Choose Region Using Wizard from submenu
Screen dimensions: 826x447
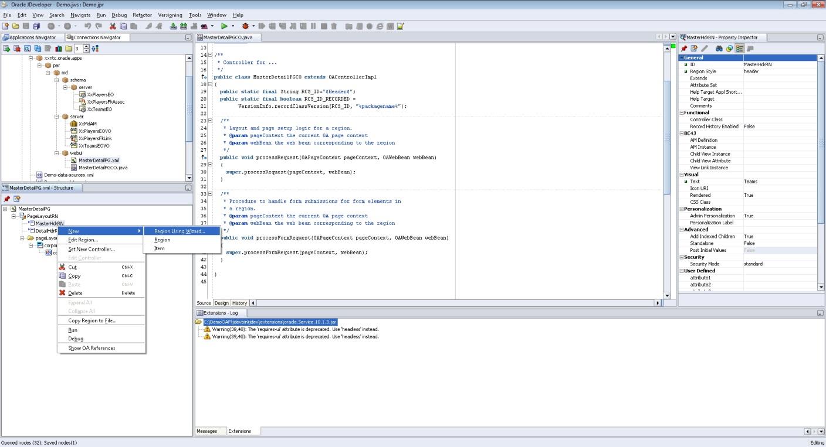pyautogui.click(x=182, y=231)
